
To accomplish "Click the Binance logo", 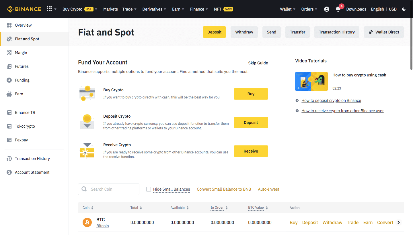I will click(x=24, y=9).
